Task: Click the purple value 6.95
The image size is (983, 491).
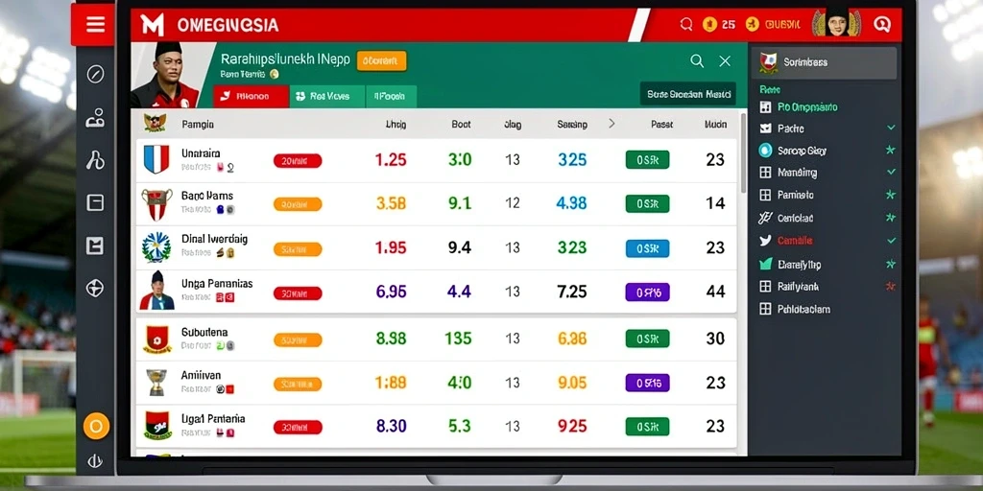Action: point(391,292)
